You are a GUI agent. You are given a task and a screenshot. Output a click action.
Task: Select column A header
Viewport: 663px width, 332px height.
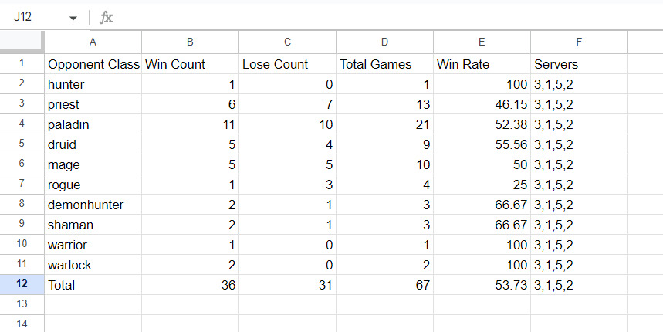[93, 42]
